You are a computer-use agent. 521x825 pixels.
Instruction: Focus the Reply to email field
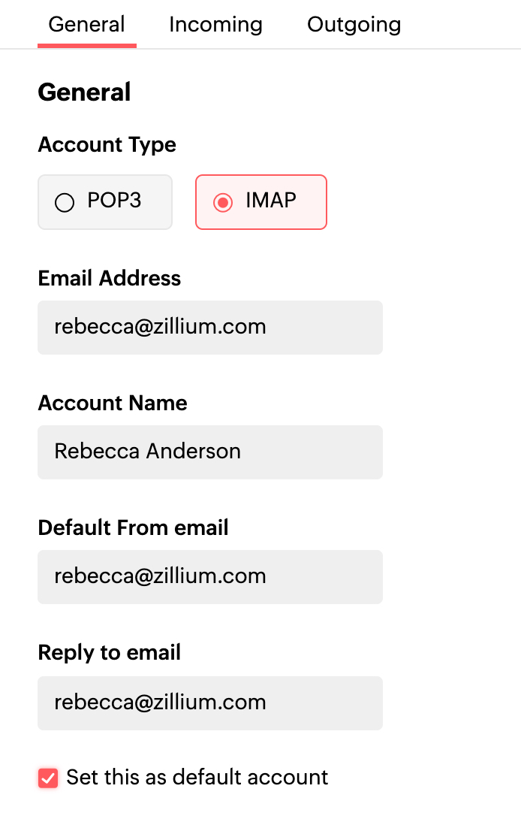[x=210, y=703]
